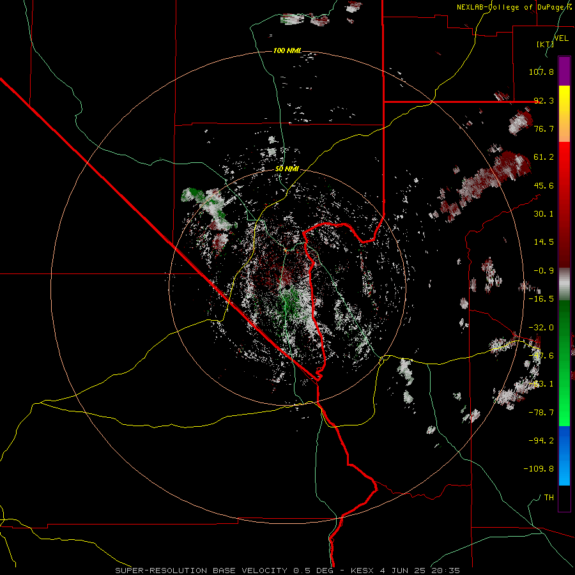
Task: Click the -109.8 velocity scale label
Action: [x=539, y=469]
